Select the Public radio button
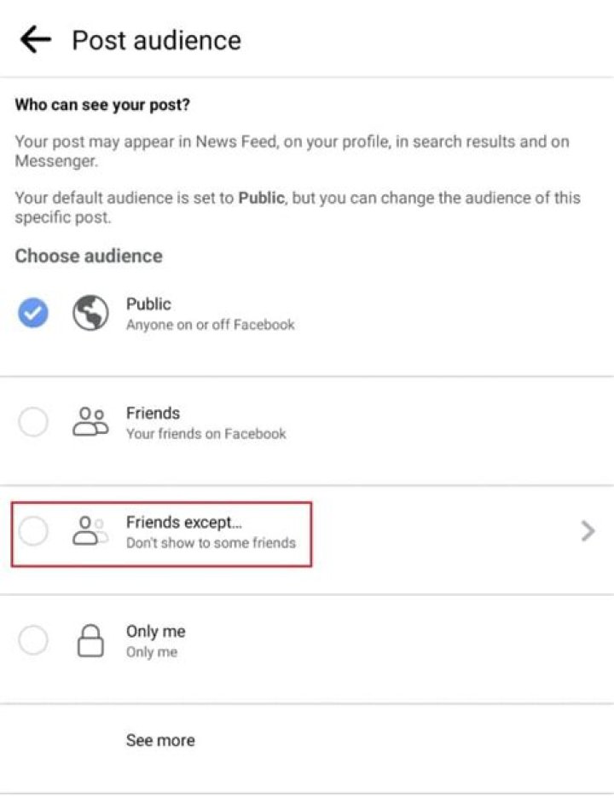 33,314
